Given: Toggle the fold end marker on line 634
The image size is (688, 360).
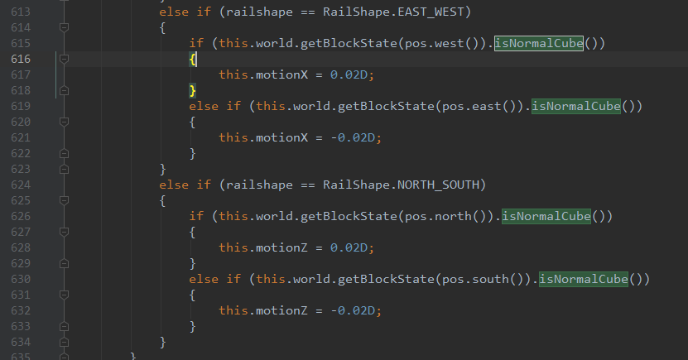Looking at the screenshot, I should click(x=64, y=342).
